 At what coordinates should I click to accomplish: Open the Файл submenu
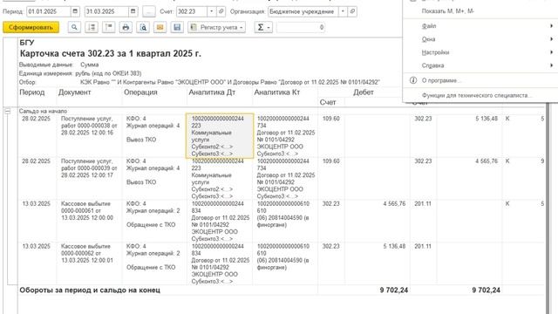coord(480,26)
